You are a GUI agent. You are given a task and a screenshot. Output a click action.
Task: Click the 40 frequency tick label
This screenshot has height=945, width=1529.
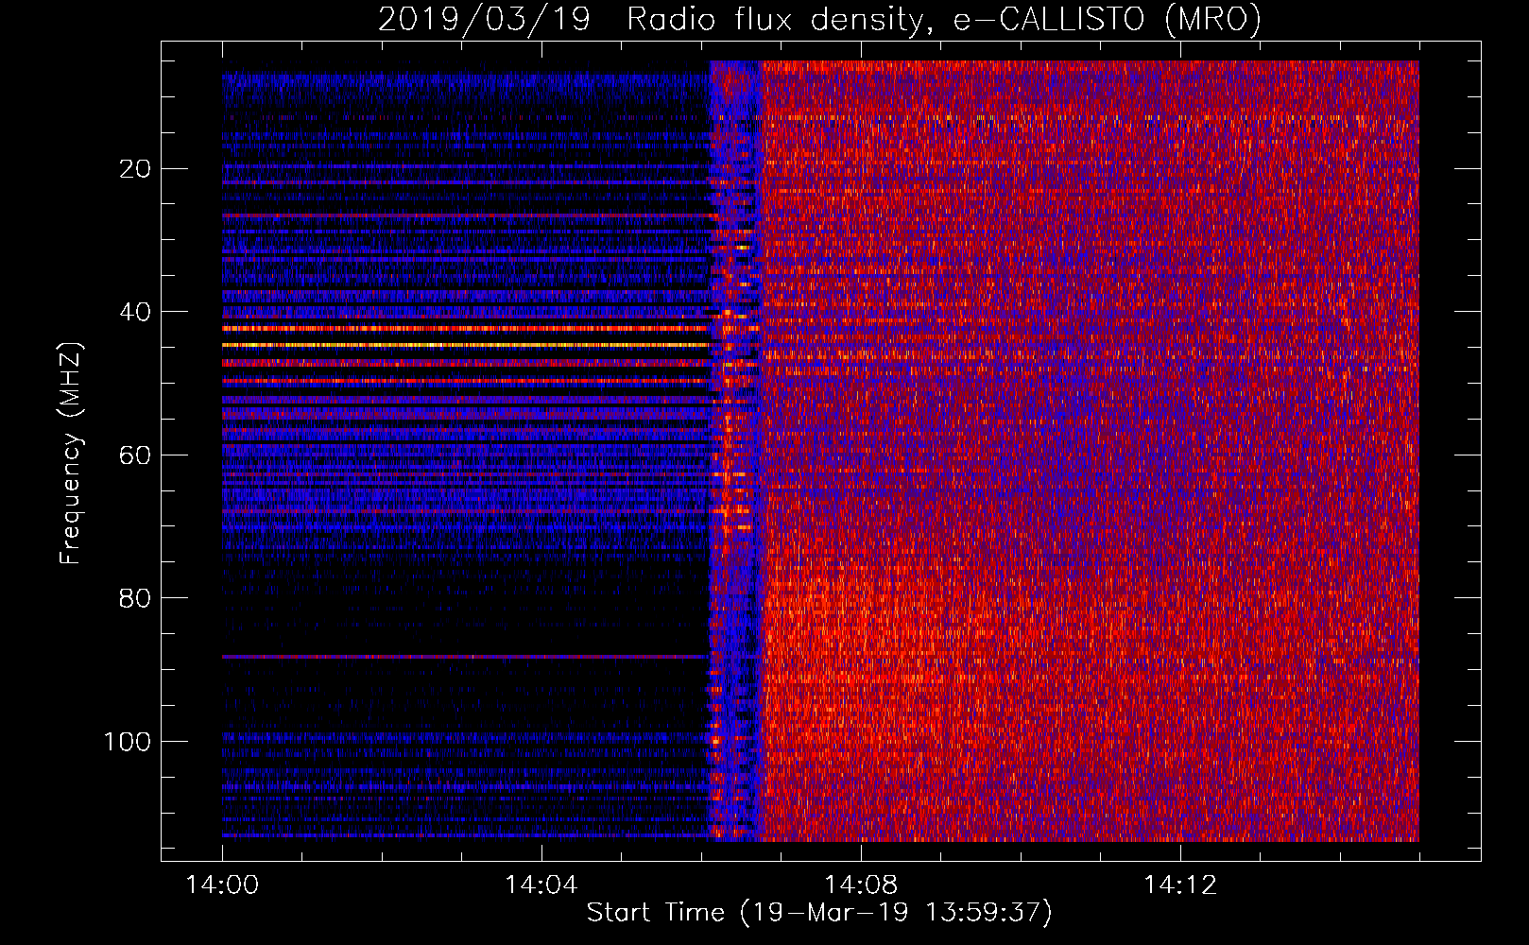135,312
